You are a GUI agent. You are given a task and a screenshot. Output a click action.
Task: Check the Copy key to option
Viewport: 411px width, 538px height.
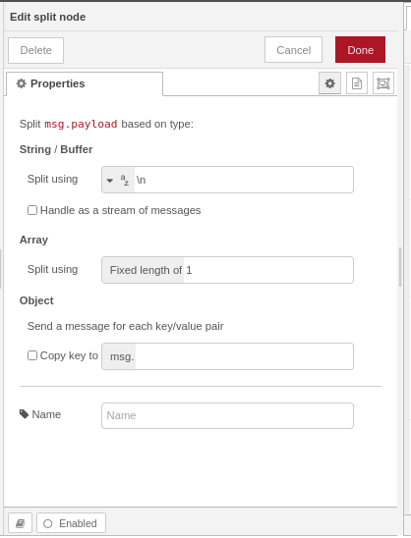(x=32, y=355)
